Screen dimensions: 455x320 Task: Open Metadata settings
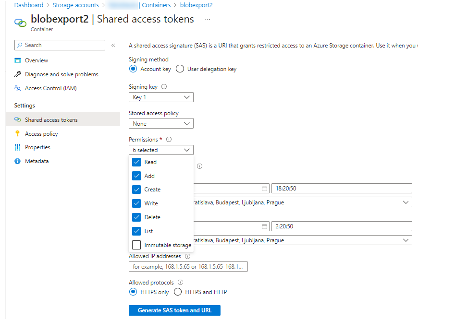[37, 161]
